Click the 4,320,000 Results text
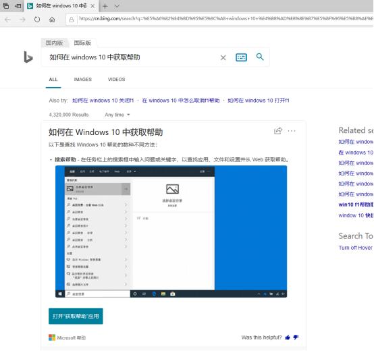 [x=69, y=115]
